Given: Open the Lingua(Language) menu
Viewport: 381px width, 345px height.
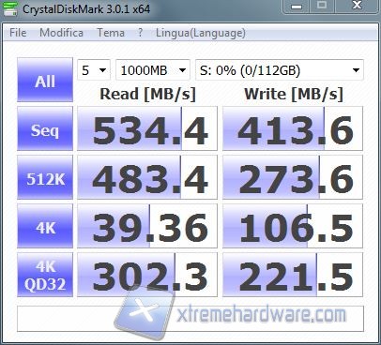Looking at the screenshot, I should (201, 33).
